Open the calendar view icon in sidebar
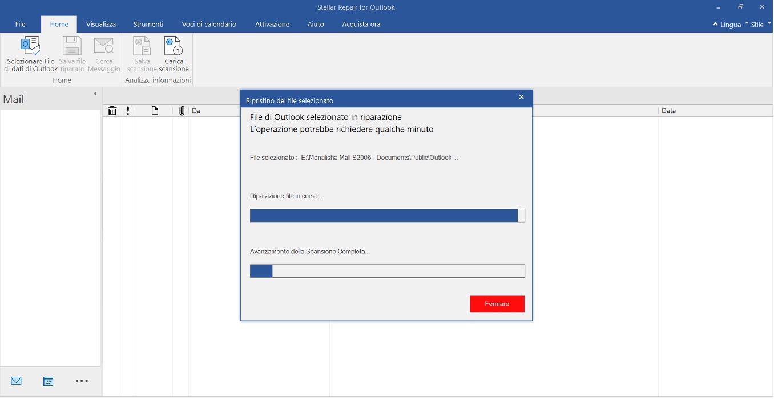774x399 pixels. [49, 381]
